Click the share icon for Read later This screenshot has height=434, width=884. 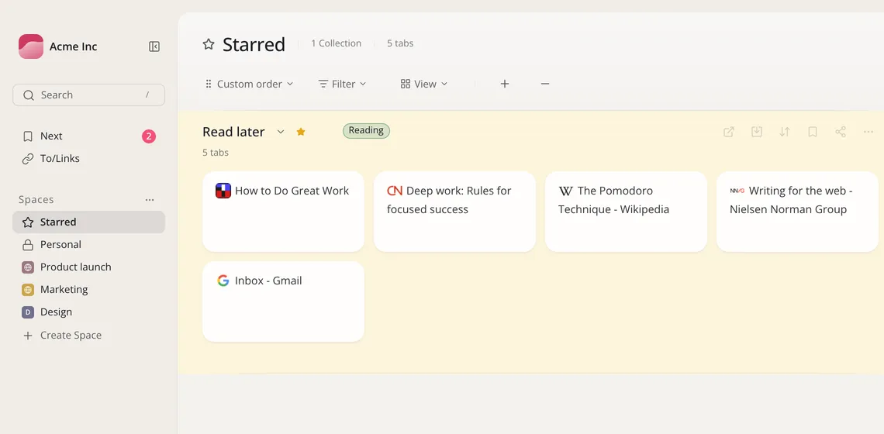point(841,132)
